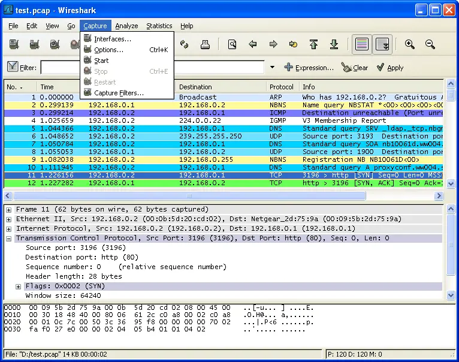The height and width of the screenshot is (362, 459).
Task: Expand the Frame 11 tree node
Action: [x=9, y=210]
